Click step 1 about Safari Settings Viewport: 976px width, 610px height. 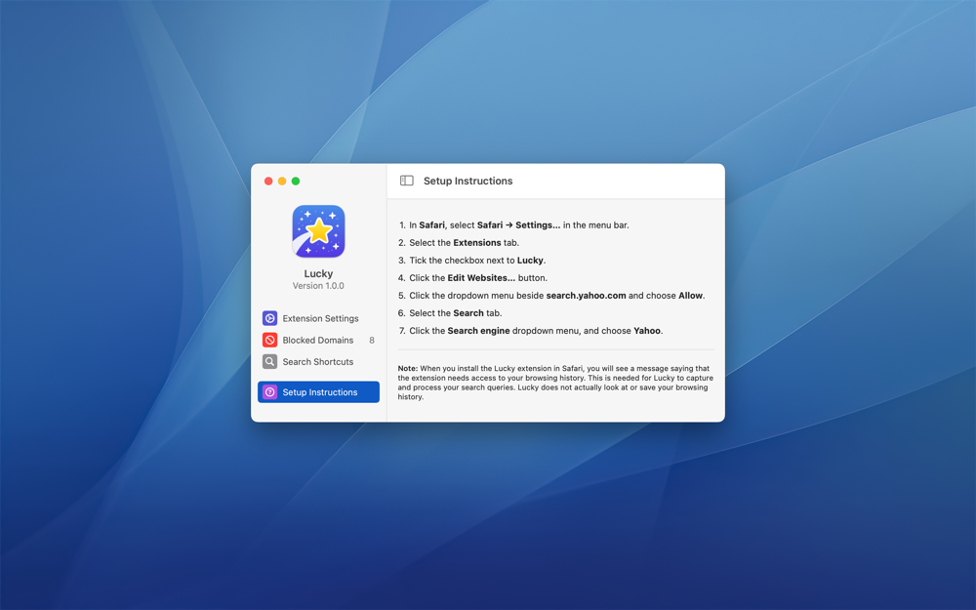(x=514, y=225)
